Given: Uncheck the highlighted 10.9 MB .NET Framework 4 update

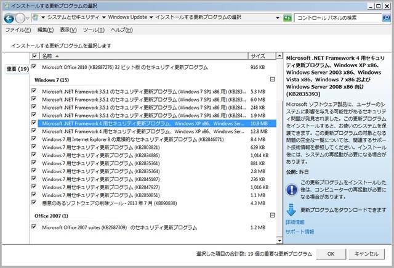Looking at the screenshot, I should click(34, 123).
